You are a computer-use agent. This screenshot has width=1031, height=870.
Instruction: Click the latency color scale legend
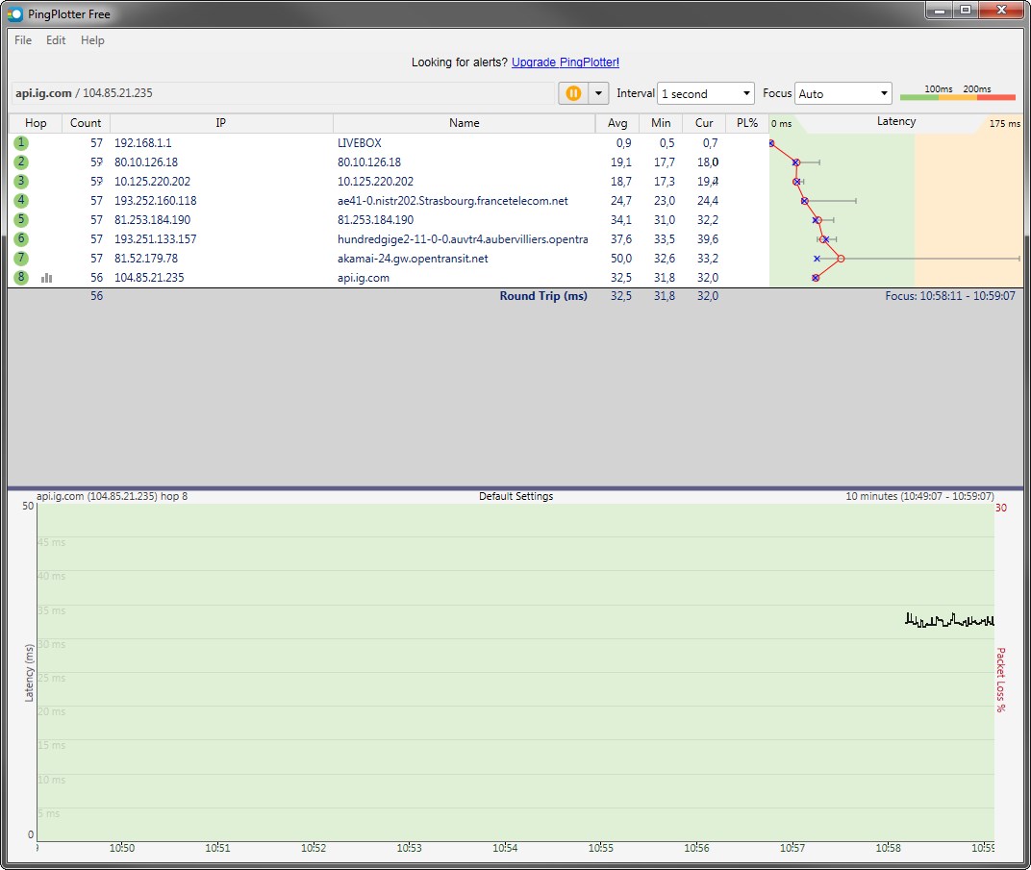click(957, 92)
